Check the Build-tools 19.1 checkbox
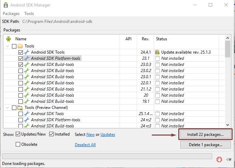 point(20,101)
